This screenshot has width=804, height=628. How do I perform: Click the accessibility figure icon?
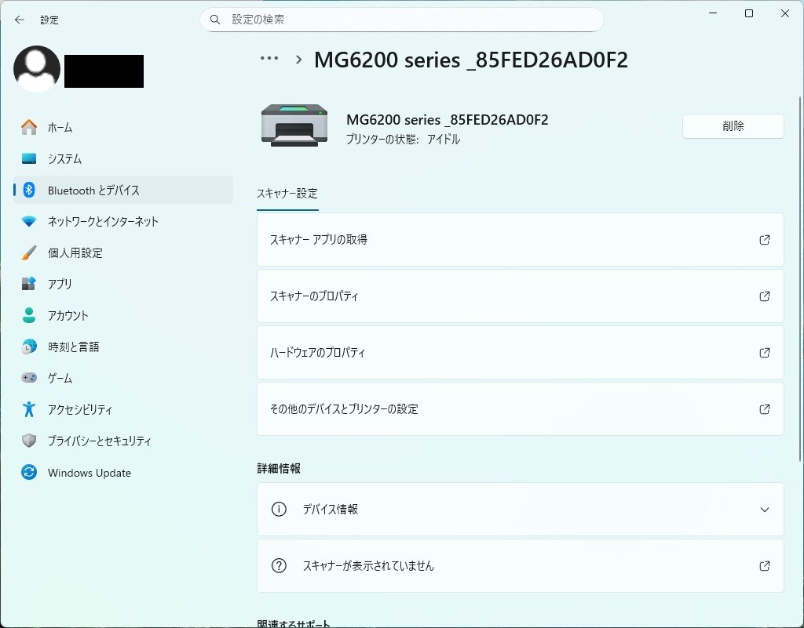coord(29,409)
